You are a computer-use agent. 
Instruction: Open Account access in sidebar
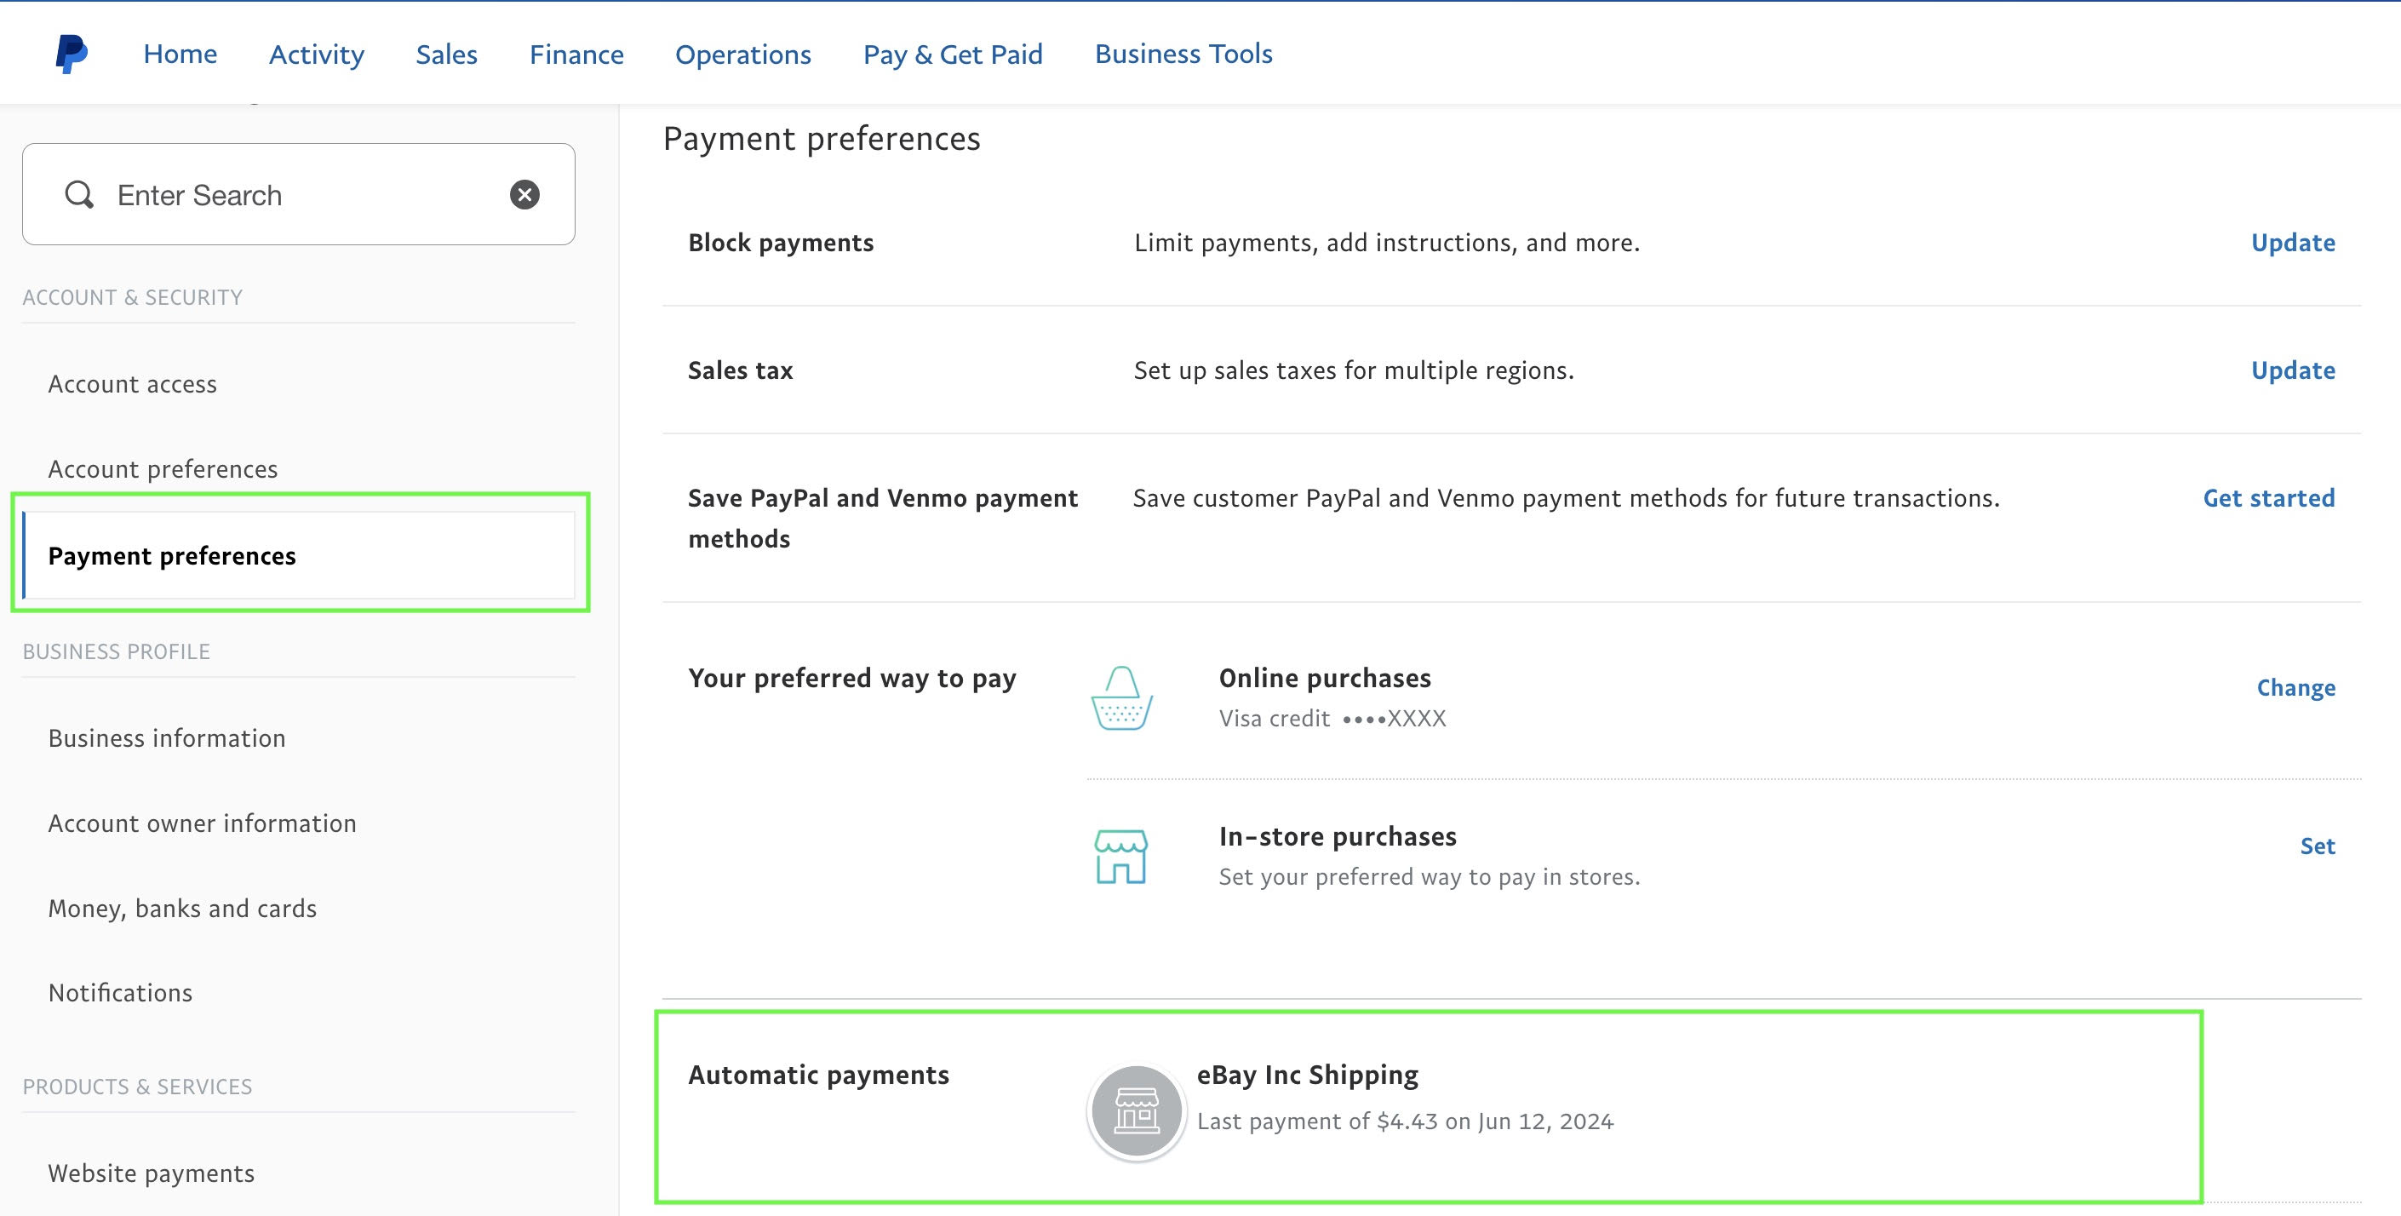[x=132, y=384]
